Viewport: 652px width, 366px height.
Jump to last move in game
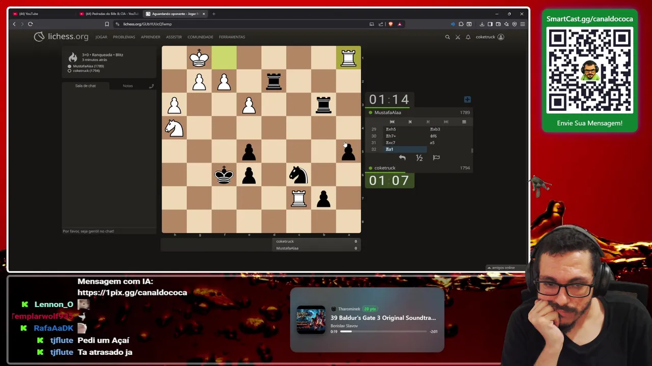(446, 121)
